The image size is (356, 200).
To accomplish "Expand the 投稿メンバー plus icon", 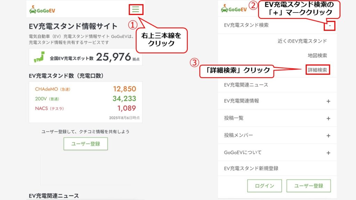I will [328, 136].
